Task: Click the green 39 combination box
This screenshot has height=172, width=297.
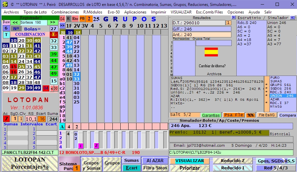Action: pyautogui.click(x=54, y=54)
